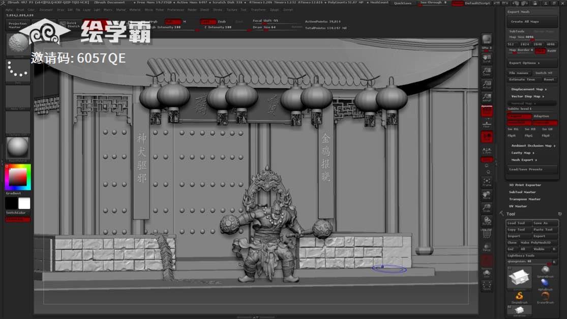The width and height of the screenshot is (567, 319).
Task: Toggle the PolyF wireframe icon
Action: pos(487,234)
